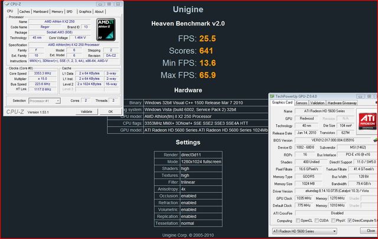Image resolution: width=378 pixels, height=239 pixels.
Task: Switch to the Sensors tab in GPU-Z
Action: 301,103
